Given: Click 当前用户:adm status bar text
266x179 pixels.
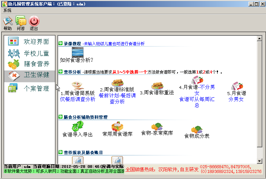Looking at the screenshot, I should (17, 167).
